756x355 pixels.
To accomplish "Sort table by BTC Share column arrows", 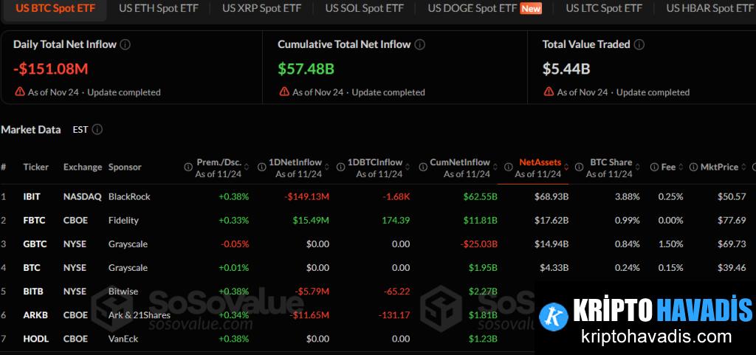I will pos(637,167).
